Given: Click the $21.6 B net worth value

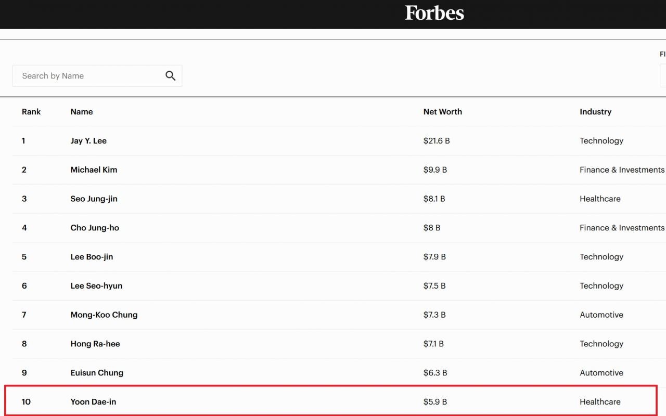Looking at the screenshot, I should [x=436, y=141].
